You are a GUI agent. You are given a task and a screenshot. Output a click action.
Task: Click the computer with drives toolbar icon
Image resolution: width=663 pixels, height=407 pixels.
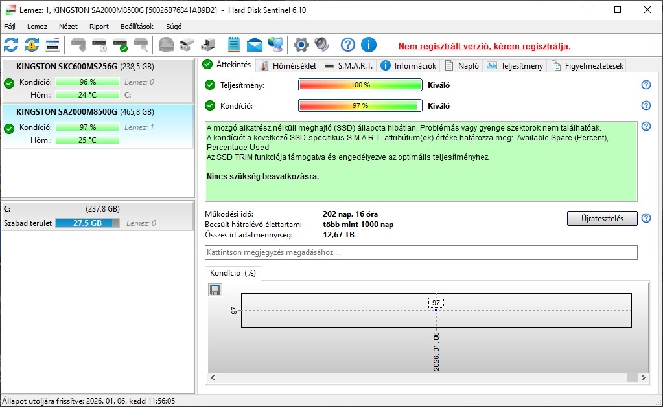207,45
